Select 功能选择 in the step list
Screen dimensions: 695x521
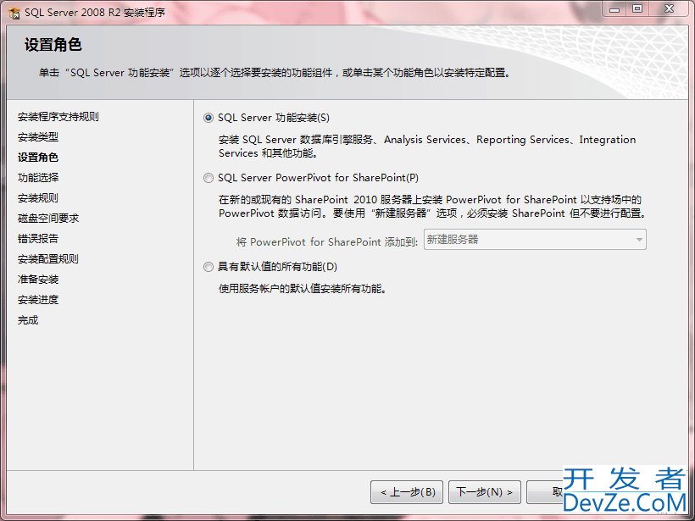click(x=38, y=178)
